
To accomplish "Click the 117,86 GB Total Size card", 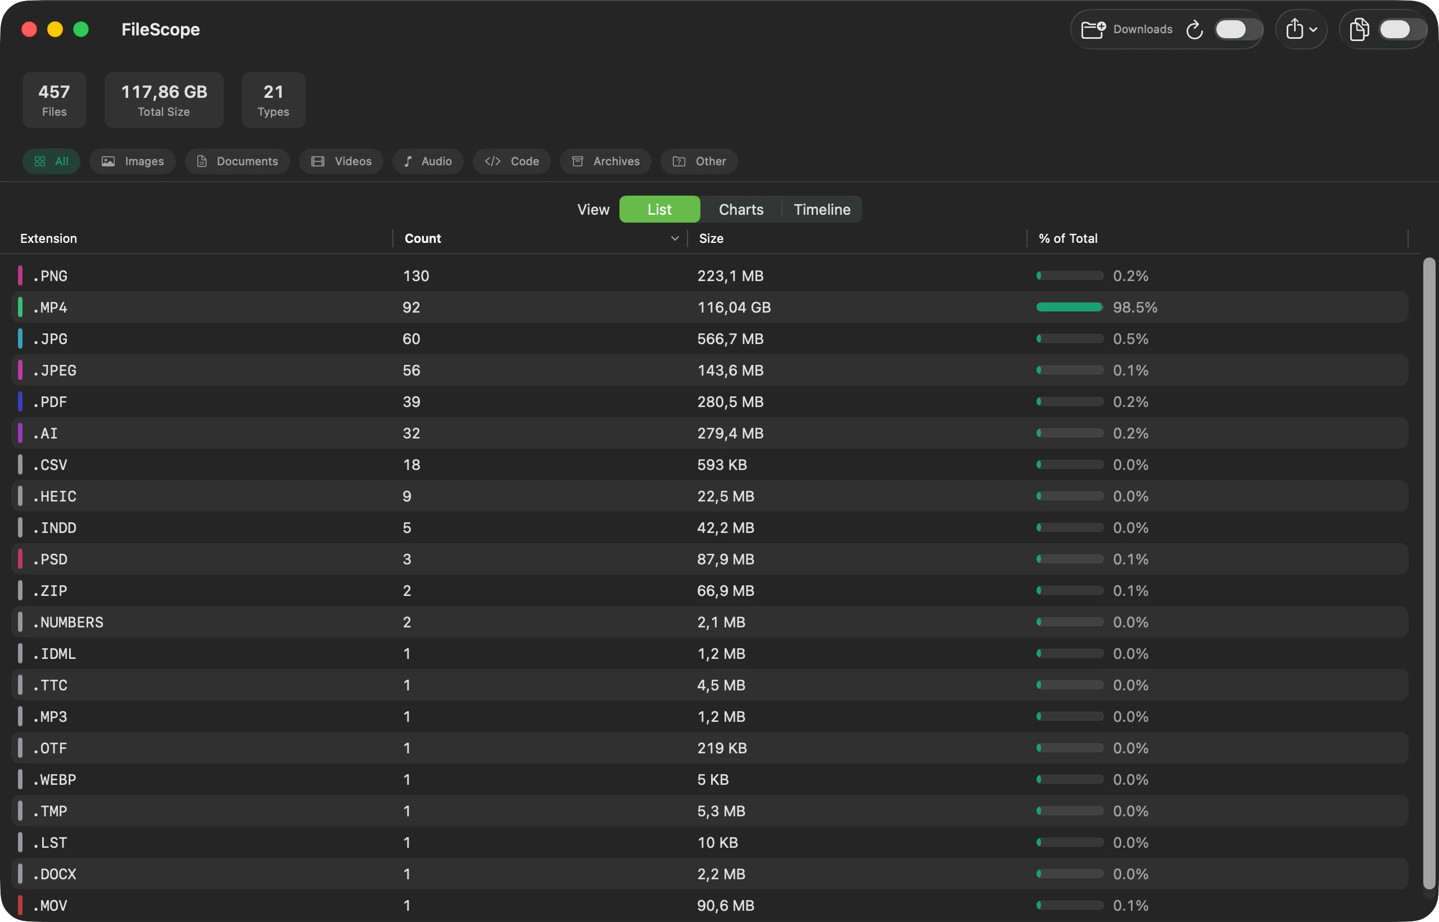I will click(164, 100).
